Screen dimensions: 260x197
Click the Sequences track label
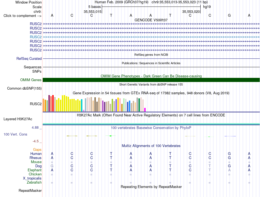coord(33,67)
